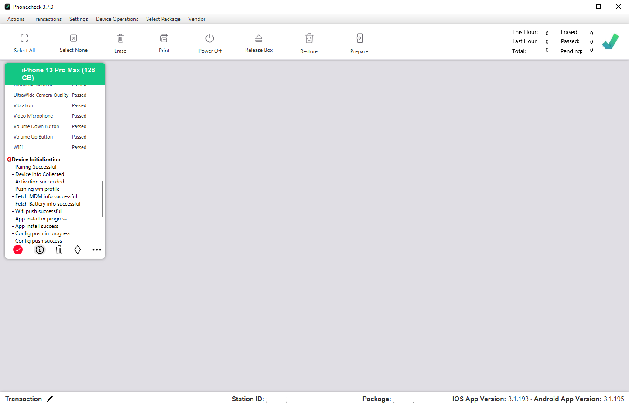Toggle the red checkmark on device card
This screenshot has height=406, width=629.
18,250
